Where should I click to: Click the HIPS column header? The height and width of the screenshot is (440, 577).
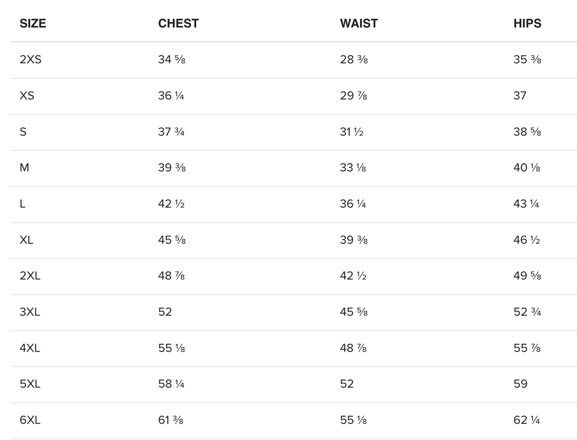point(527,24)
